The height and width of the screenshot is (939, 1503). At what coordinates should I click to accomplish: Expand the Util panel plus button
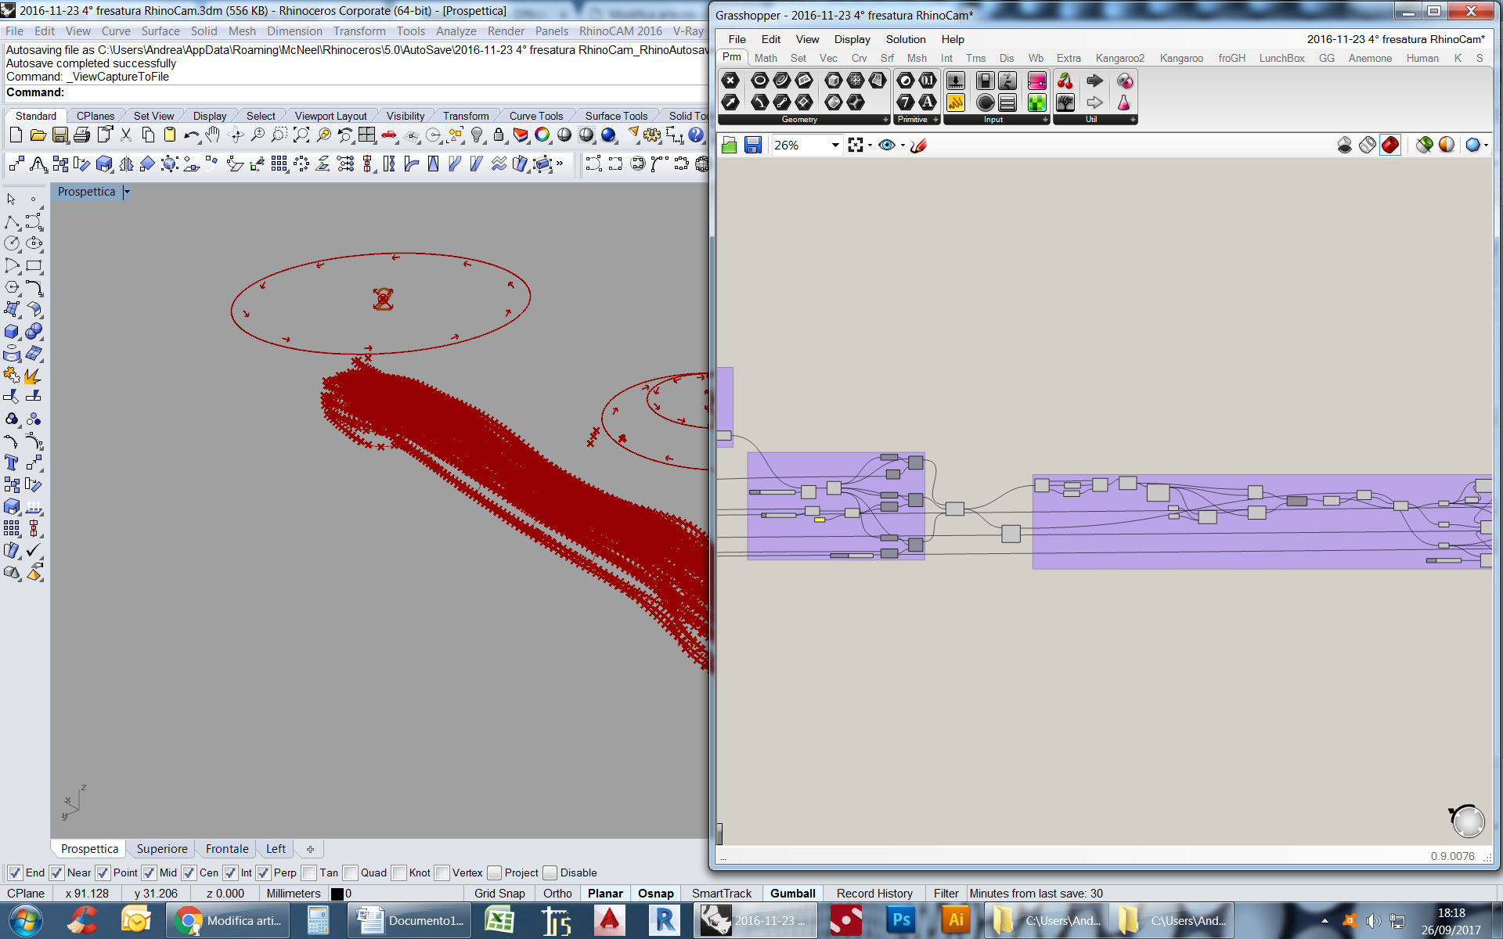pos(1133,120)
